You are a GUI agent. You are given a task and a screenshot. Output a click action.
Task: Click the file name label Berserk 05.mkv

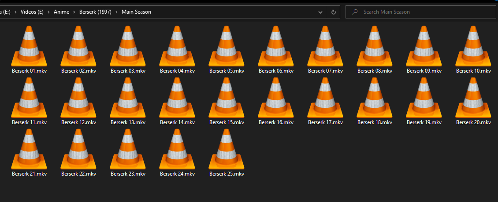(x=227, y=71)
